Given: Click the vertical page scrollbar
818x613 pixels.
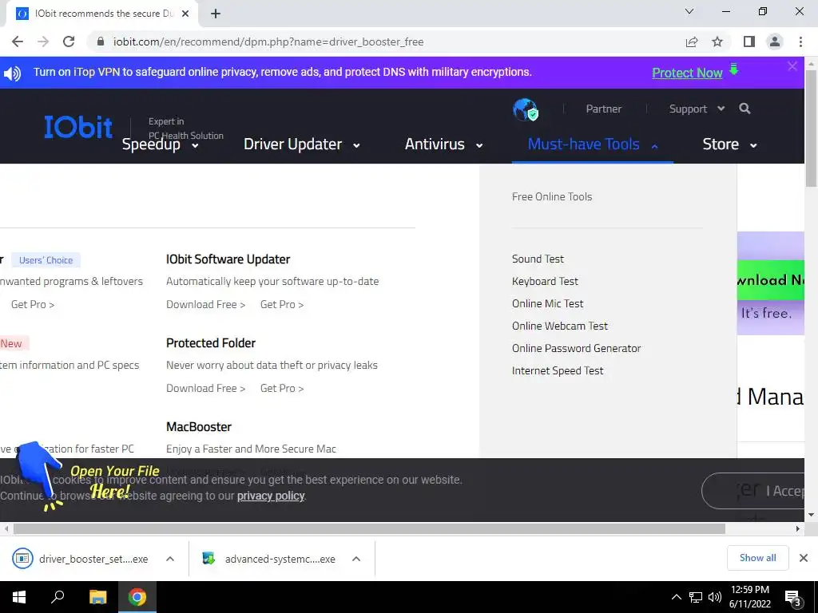Looking at the screenshot, I should [x=812, y=127].
